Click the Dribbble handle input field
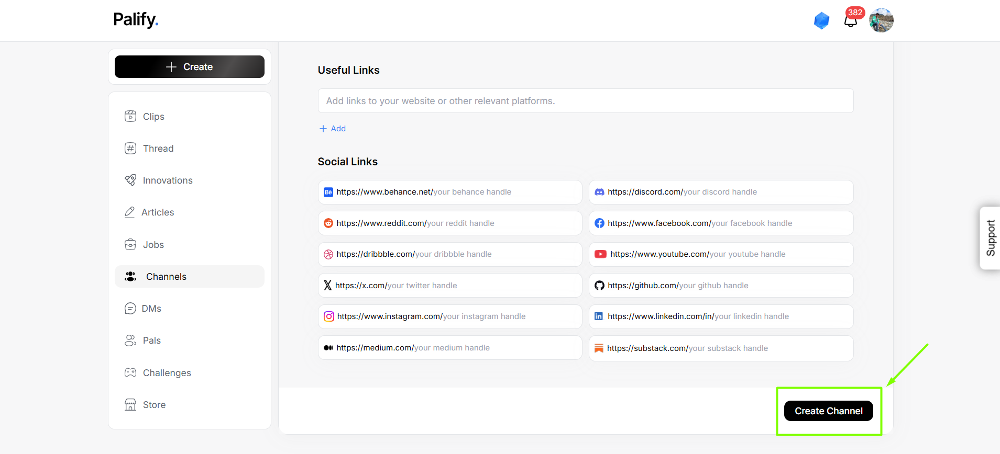This screenshot has height=454, width=1000. pyautogui.click(x=450, y=254)
